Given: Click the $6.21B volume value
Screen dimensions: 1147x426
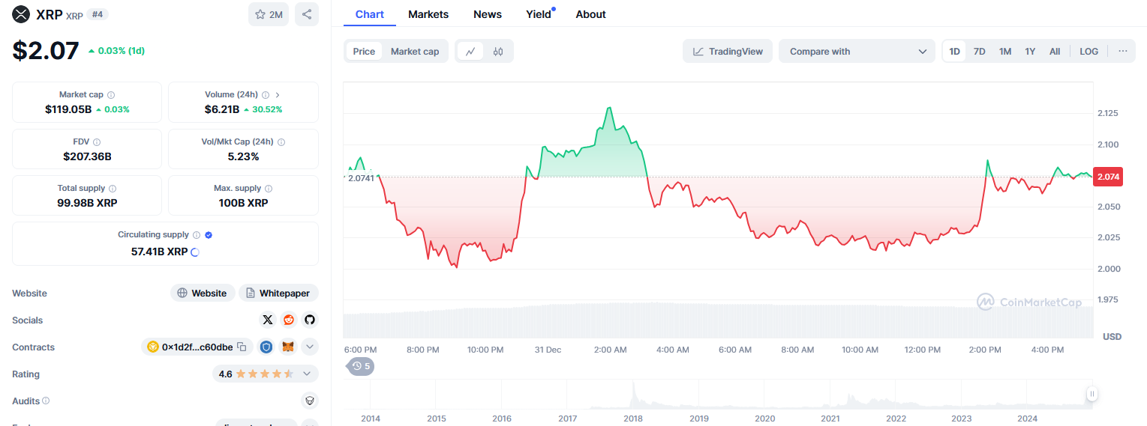Looking at the screenshot, I should (x=222, y=109).
